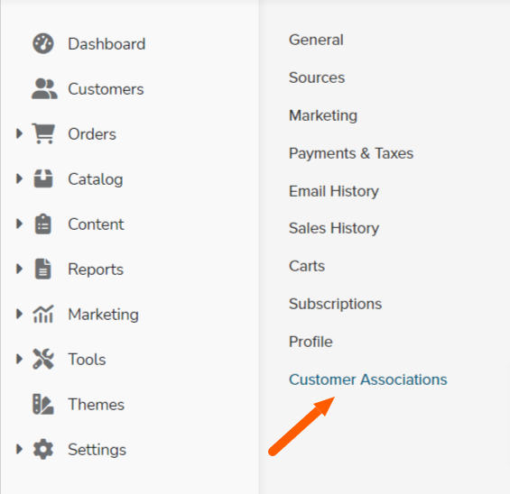Expand the Reports menu arrow
The width and height of the screenshot is (510, 494).
tap(19, 269)
